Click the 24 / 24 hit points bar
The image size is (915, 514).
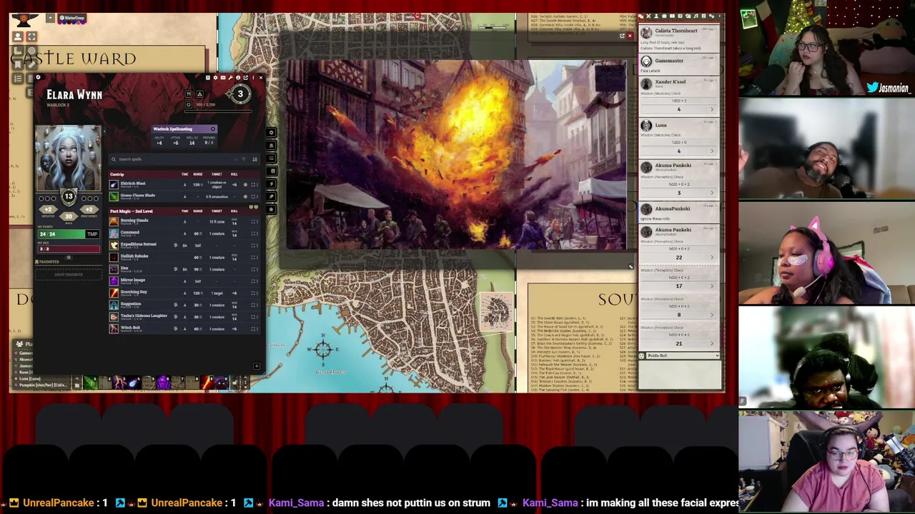point(61,234)
